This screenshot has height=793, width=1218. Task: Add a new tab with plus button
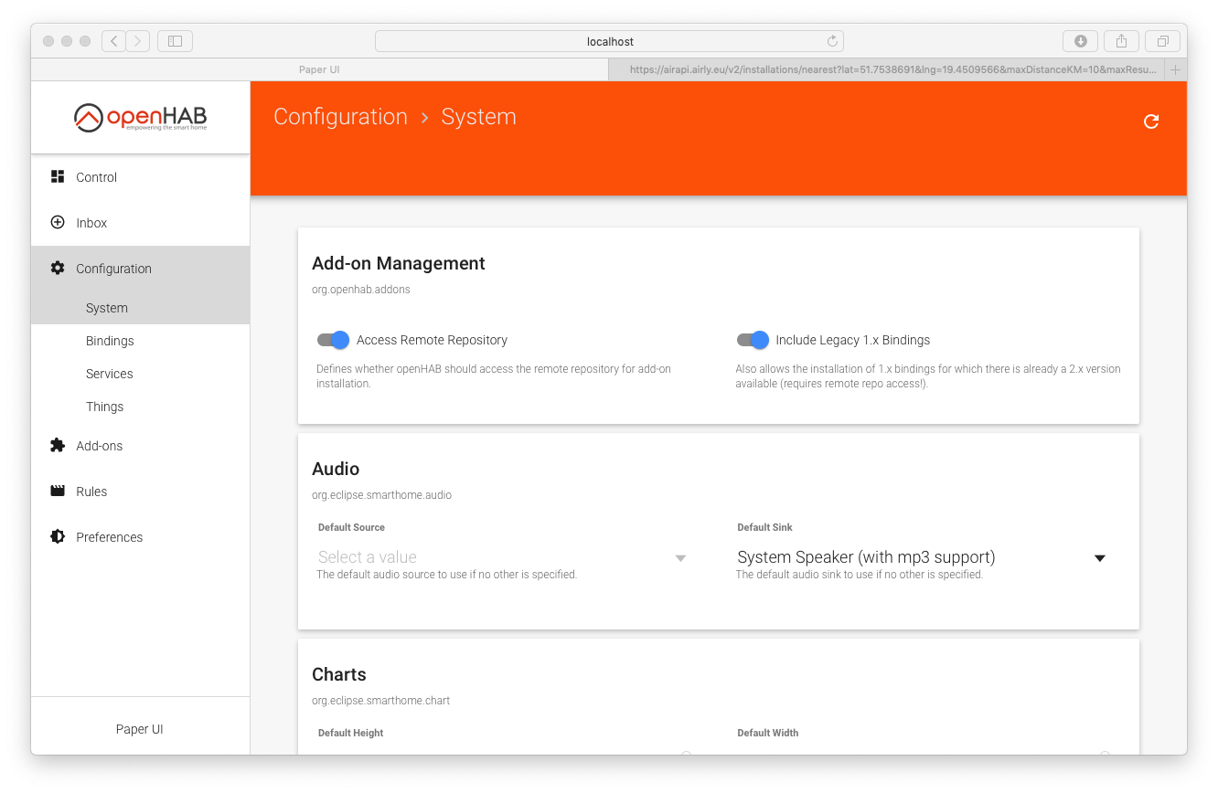point(1176,69)
